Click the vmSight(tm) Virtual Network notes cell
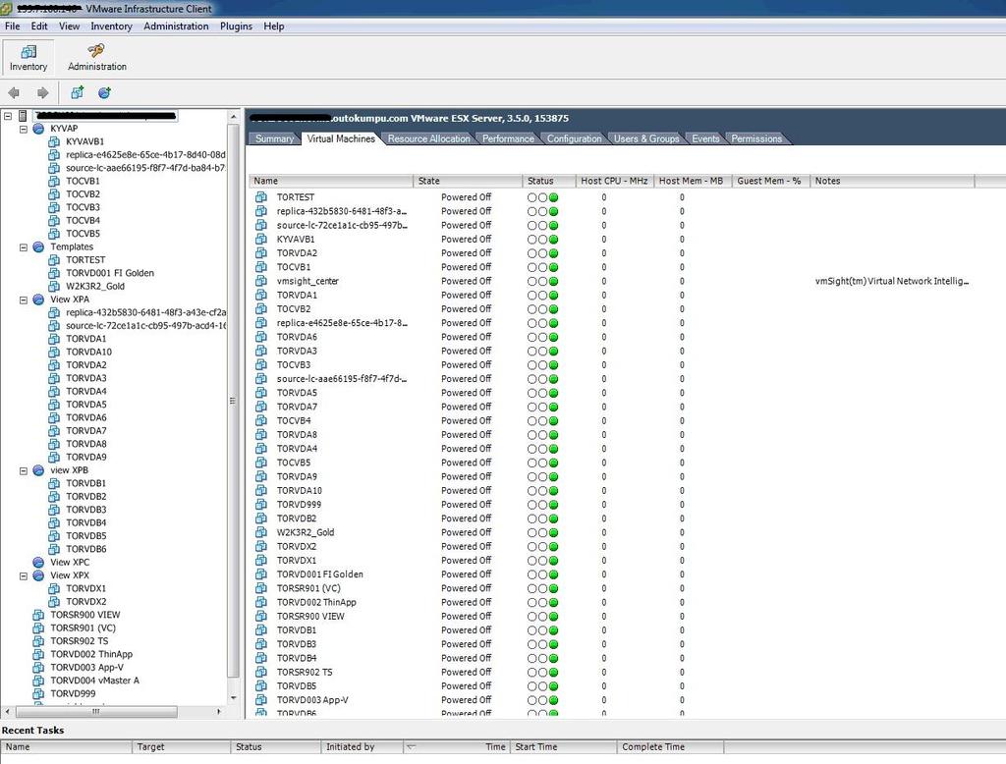The image size is (1006, 764). pyautogui.click(x=891, y=281)
